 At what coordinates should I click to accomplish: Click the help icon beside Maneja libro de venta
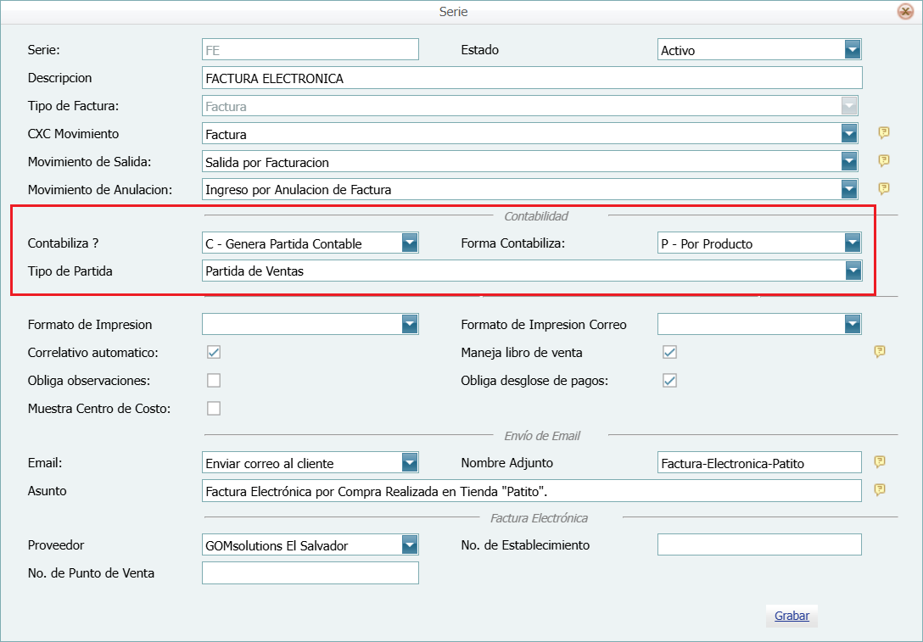point(880,351)
